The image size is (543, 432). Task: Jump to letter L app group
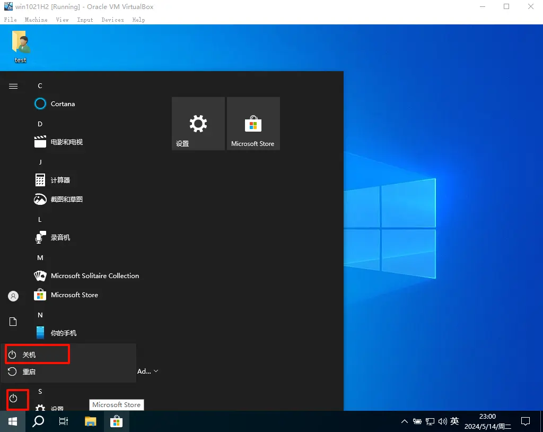click(40, 220)
